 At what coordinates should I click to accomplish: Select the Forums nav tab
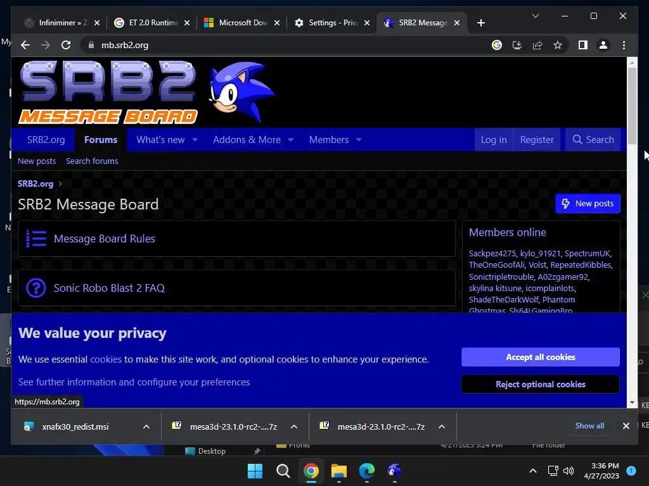click(x=101, y=140)
